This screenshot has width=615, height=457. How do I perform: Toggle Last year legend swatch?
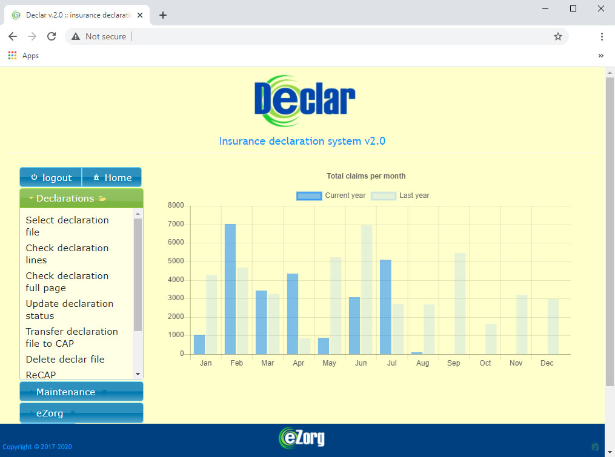(384, 196)
